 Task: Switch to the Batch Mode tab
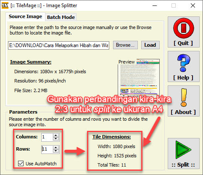click(x=61, y=17)
